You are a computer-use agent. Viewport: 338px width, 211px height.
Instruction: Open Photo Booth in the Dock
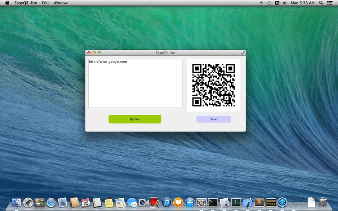[155, 203]
